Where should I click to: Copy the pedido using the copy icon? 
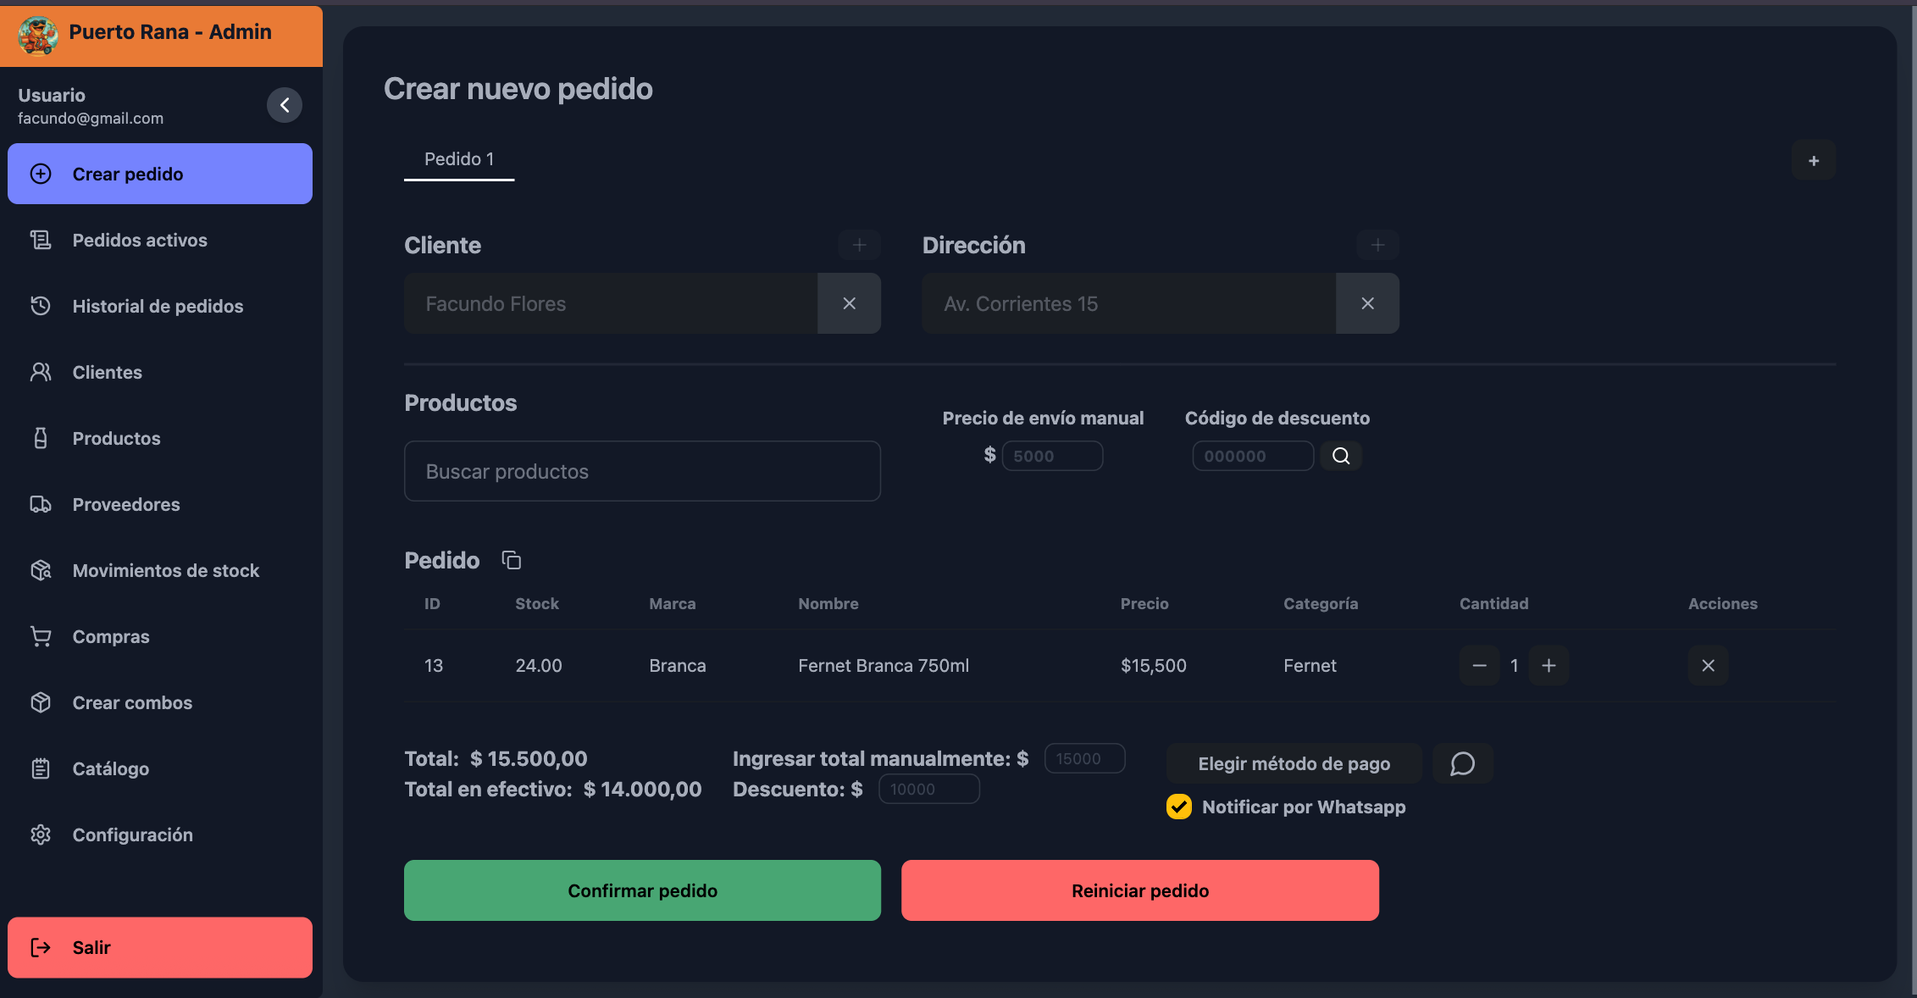pyautogui.click(x=511, y=560)
